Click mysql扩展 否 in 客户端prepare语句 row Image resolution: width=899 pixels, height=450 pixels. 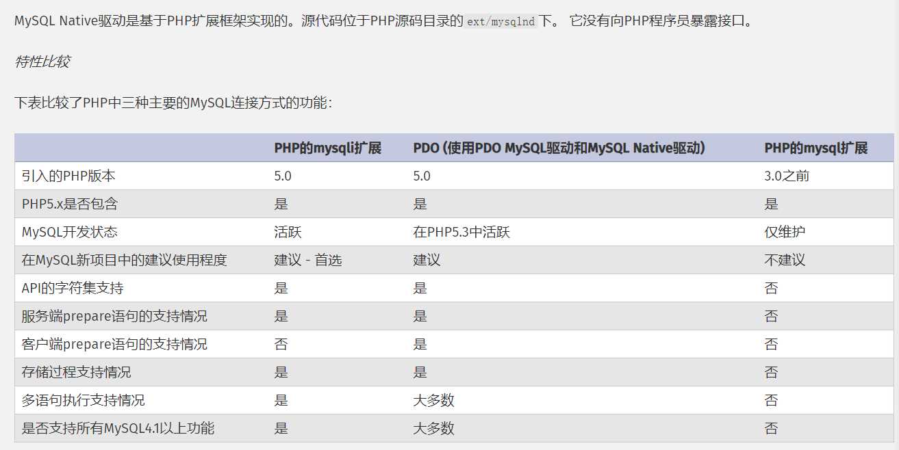[771, 344]
